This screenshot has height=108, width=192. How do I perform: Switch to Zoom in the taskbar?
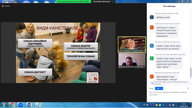point(21,105)
